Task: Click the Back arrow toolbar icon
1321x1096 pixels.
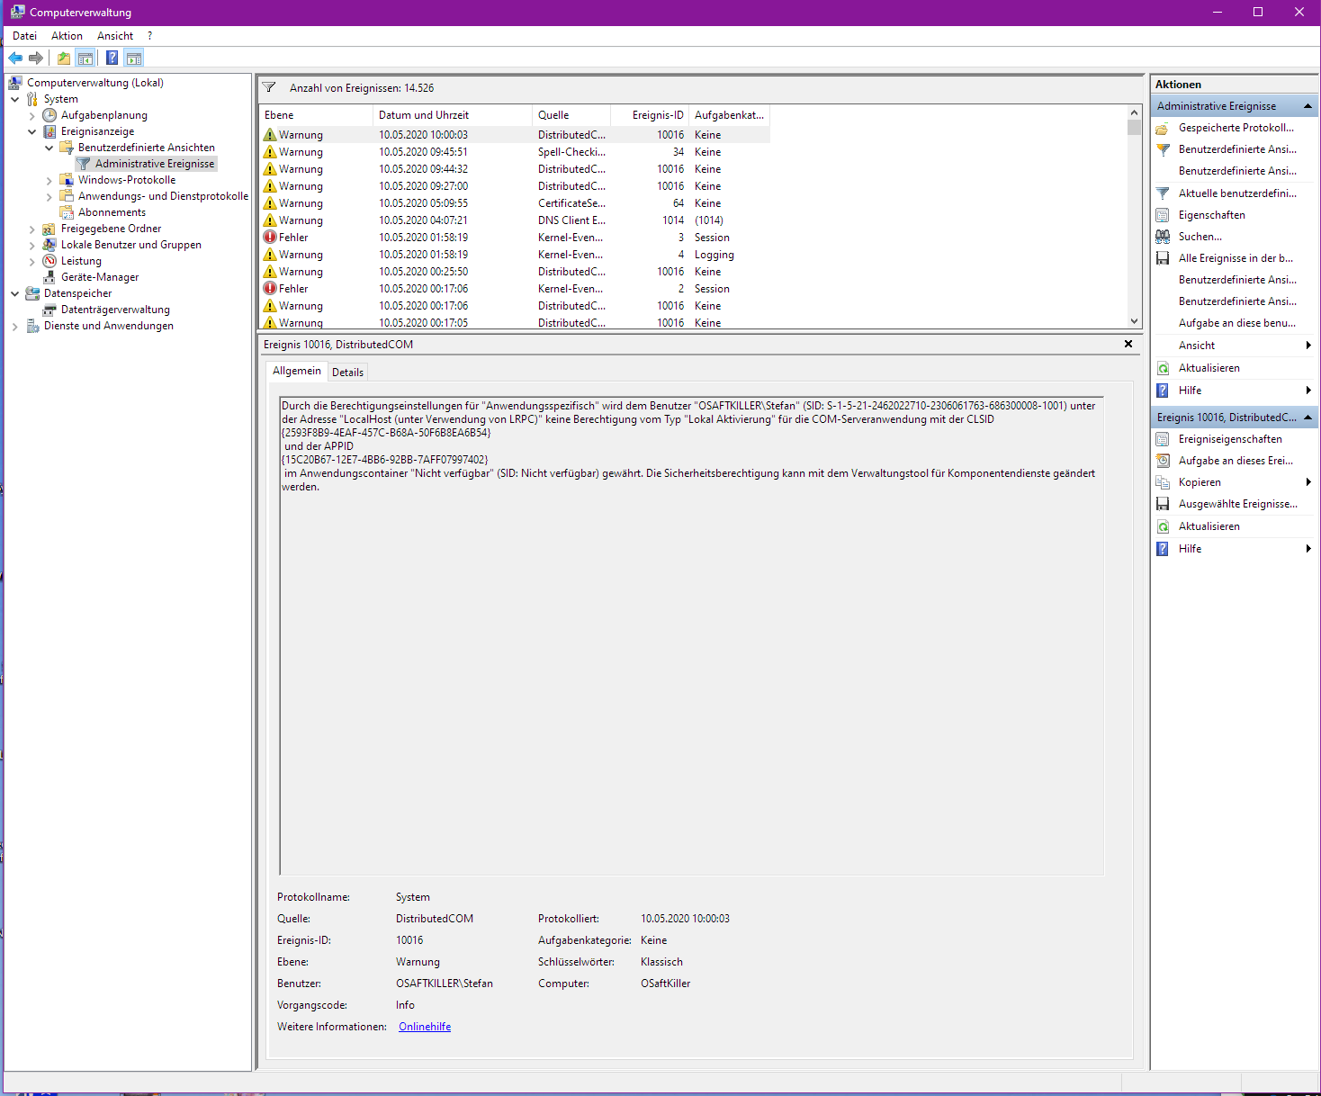Action: [15, 58]
